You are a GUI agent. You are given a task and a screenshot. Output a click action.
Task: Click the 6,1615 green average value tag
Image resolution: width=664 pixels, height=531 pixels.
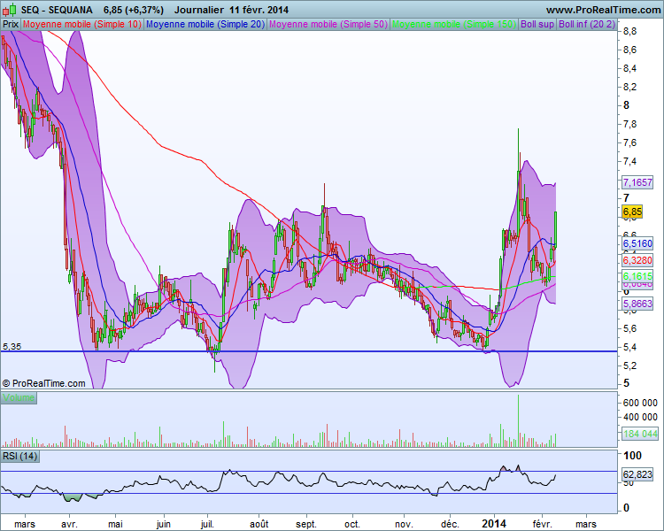(x=637, y=276)
